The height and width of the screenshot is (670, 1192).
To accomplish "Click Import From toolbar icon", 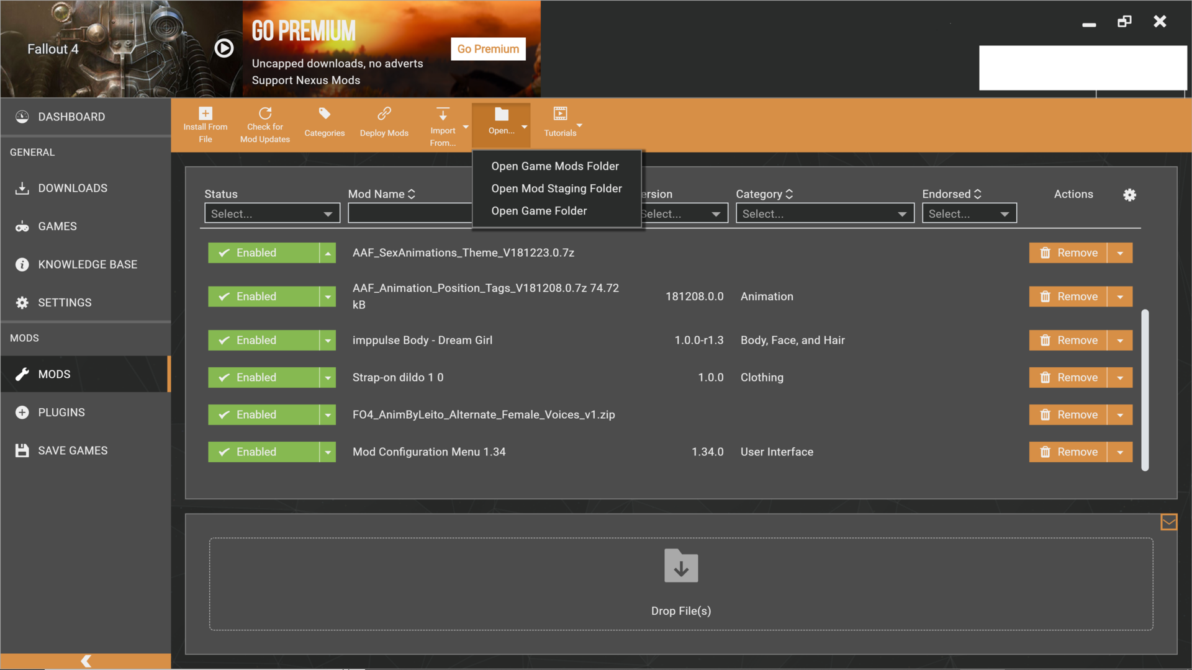I will [443, 114].
